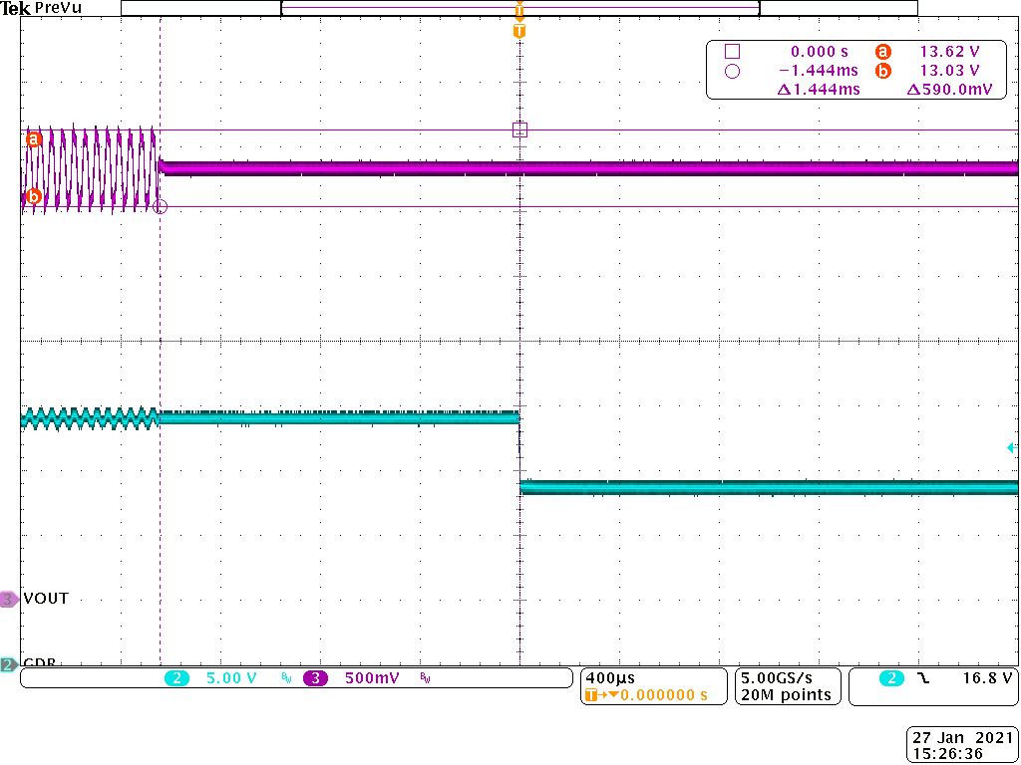
Task: Click the orange 'a' cursor marker on the waveform
Action: pyautogui.click(x=33, y=139)
